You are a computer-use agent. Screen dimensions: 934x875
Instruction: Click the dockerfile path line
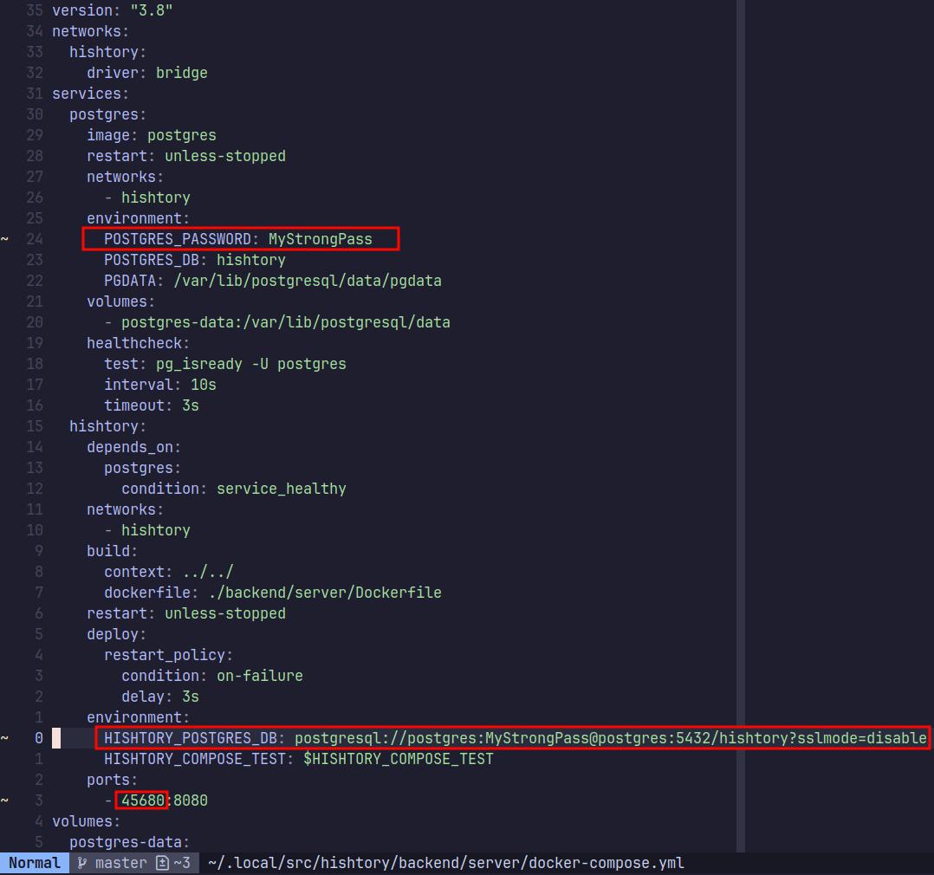point(273,593)
